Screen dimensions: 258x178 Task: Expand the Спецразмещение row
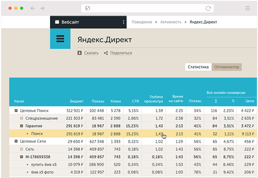(x=21, y=118)
